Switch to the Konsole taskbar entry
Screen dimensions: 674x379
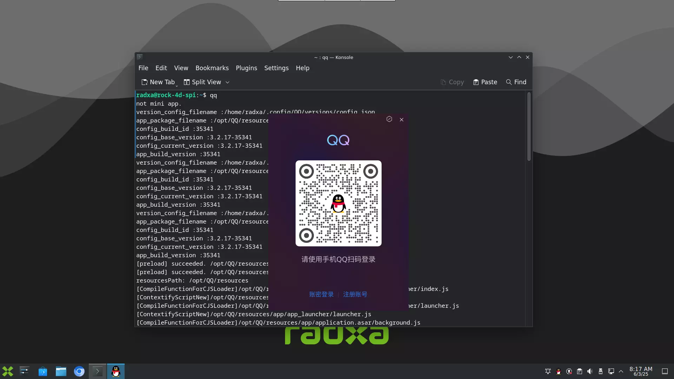98,371
